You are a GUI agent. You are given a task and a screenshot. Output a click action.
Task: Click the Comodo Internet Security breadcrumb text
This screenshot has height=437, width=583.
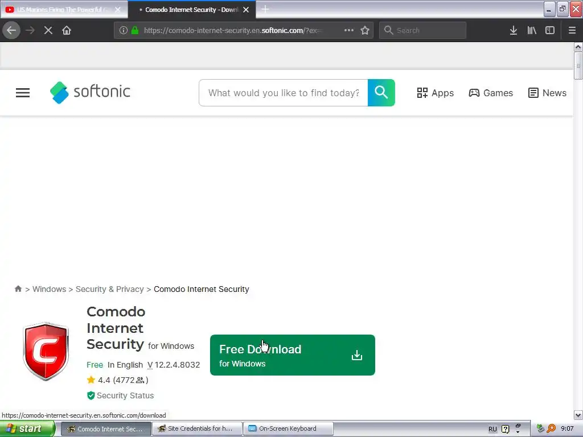tap(201, 289)
